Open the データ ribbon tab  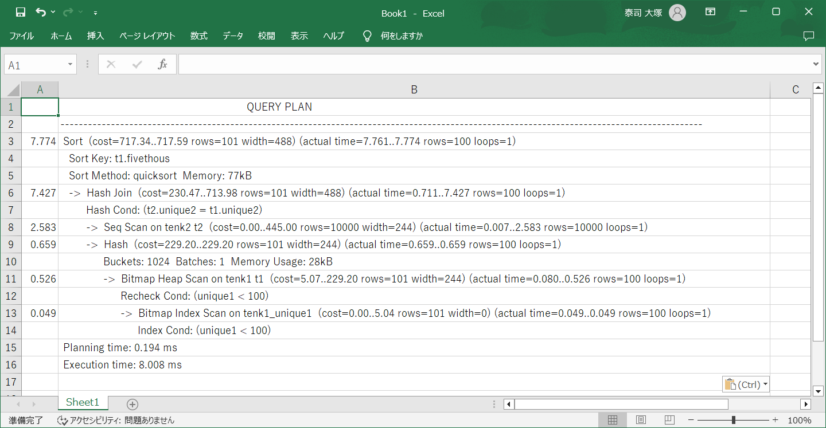coord(233,36)
